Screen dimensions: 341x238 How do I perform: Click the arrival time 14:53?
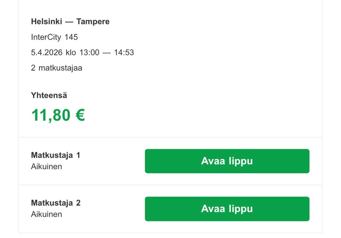pos(124,53)
